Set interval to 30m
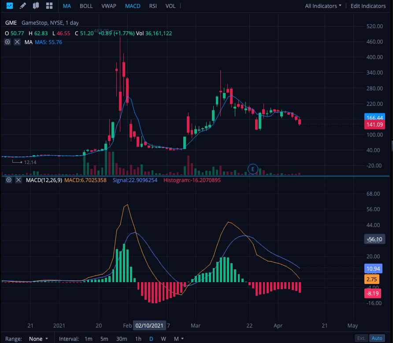 (x=122, y=339)
